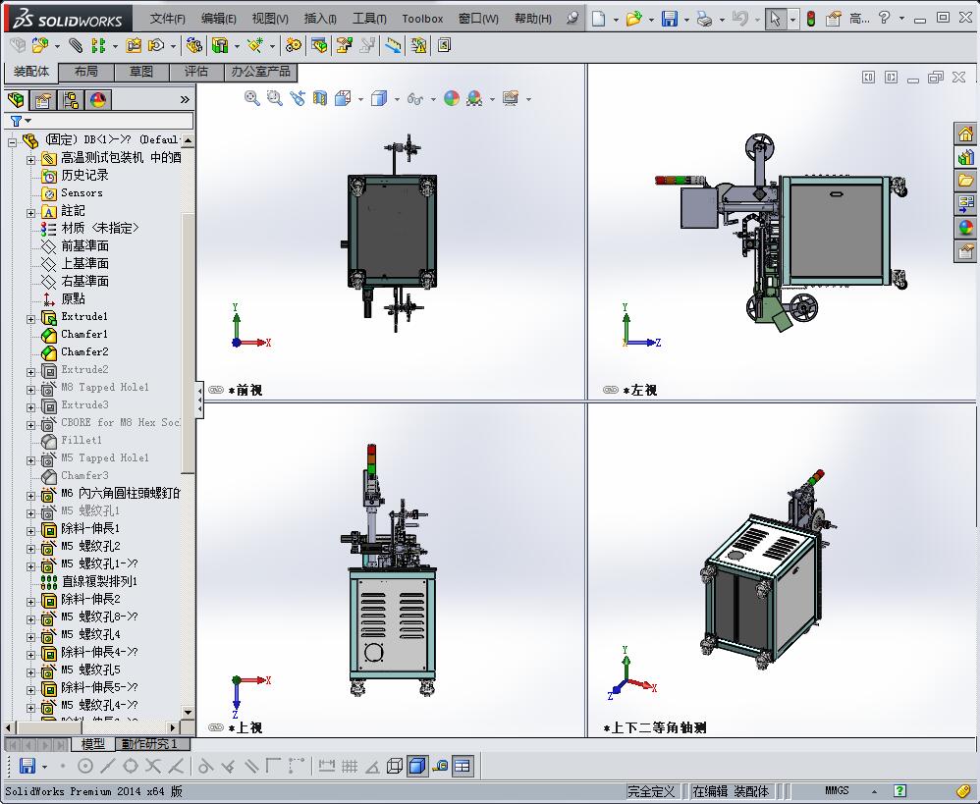Open SolidWorks Resources home icon
This screenshot has width=980, height=804.
coord(965,134)
